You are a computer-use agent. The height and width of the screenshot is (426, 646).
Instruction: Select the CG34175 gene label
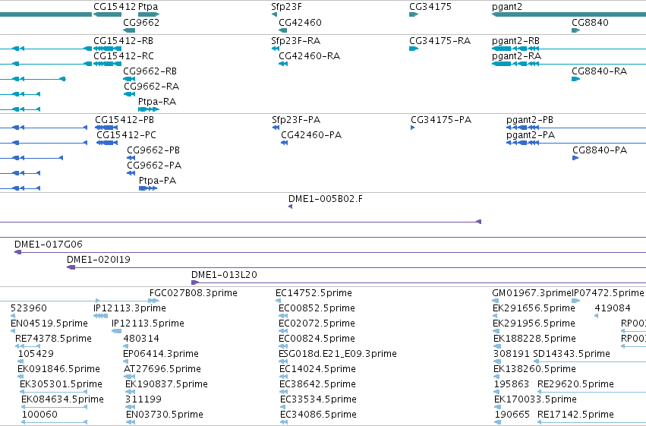[x=430, y=7]
